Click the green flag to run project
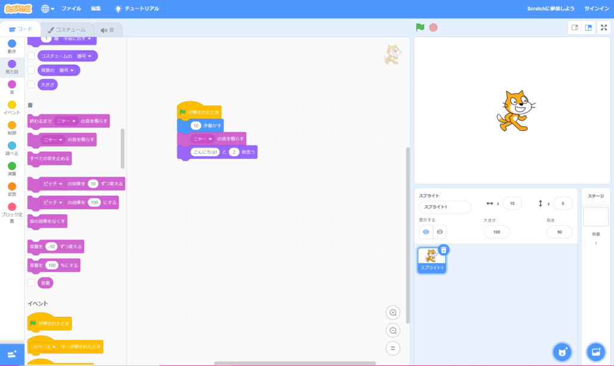Screen dimensions: 614x366 (x=420, y=28)
